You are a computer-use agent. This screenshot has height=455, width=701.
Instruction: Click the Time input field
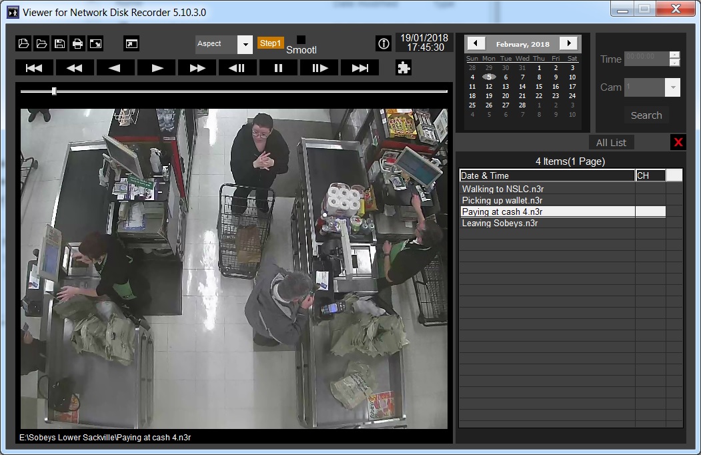tap(647, 59)
